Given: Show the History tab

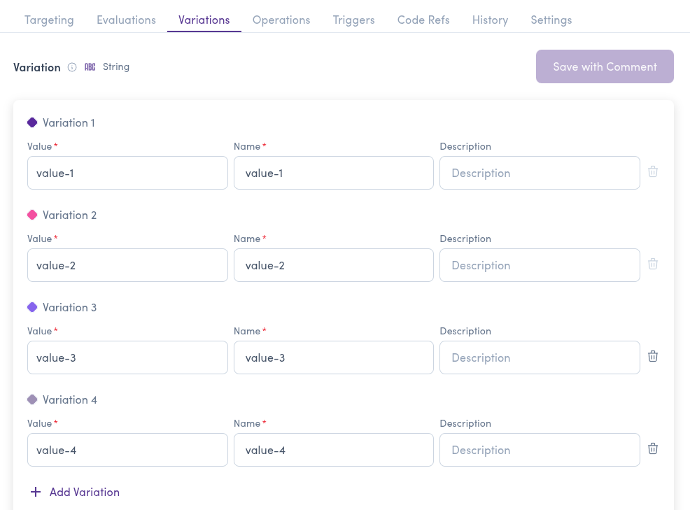Looking at the screenshot, I should click(490, 20).
